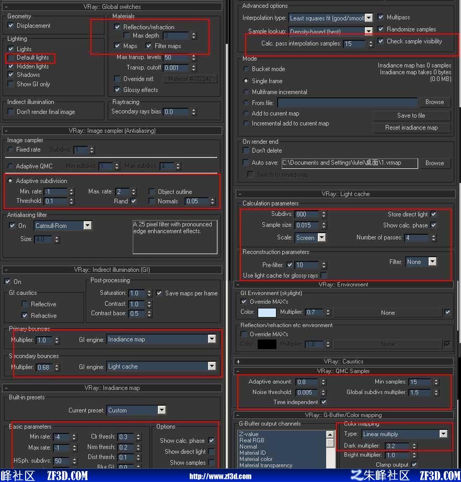461x482 pixels.
Task: Enable the Object outline checkbox
Action: [x=152, y=191]
